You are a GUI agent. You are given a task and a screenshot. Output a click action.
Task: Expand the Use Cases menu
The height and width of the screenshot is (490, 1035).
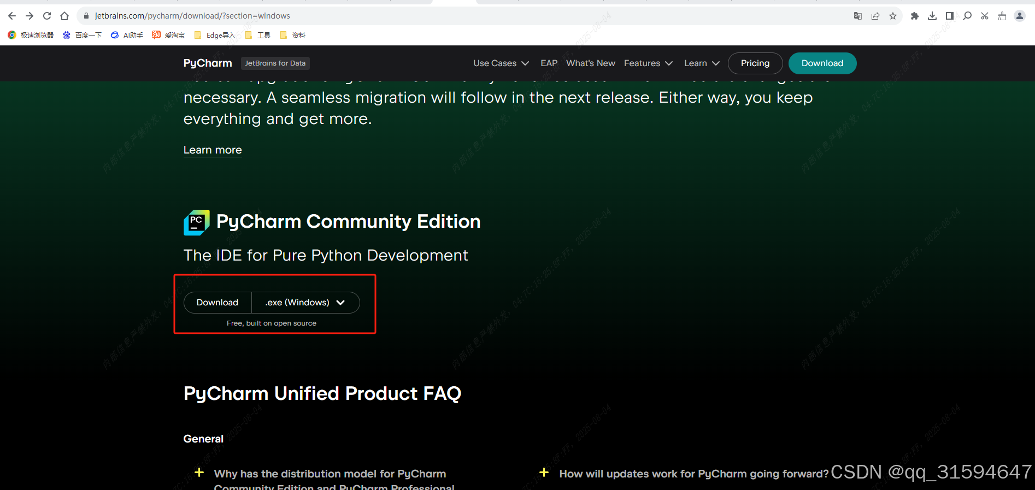(x=501, y=63)
